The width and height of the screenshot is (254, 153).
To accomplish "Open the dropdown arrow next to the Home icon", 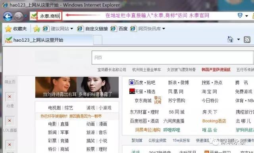I will (x=239, y=39).
